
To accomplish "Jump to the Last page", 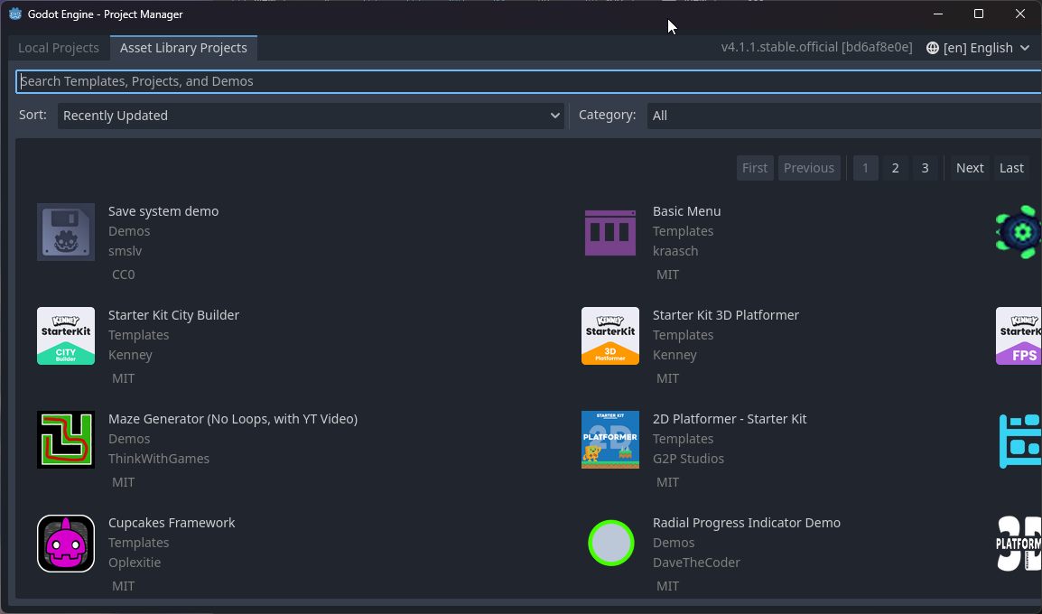I will point(1010,167).
